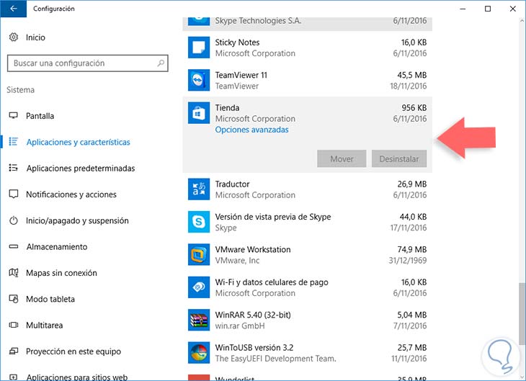Go to Aplicaciones predeterminadas
The width and height of the screenshot is (526, 381).
[80, 169]
